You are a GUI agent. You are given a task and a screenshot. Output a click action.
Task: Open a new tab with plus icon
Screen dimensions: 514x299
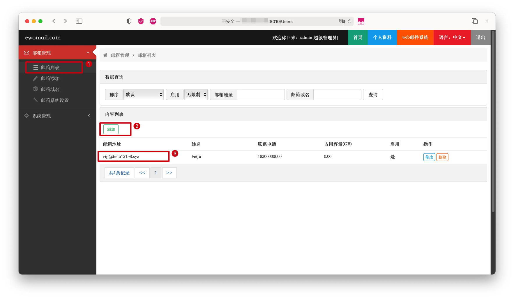click(487, 21)
